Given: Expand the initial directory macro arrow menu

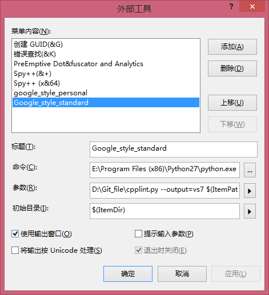Looking at the screenshot, I should coord(250,211).
